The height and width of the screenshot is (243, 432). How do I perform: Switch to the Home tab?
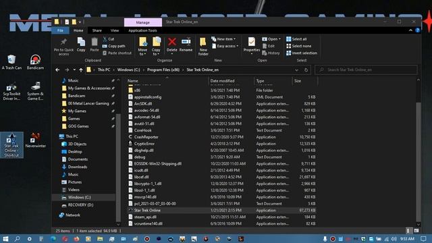(x=78, y=30)
